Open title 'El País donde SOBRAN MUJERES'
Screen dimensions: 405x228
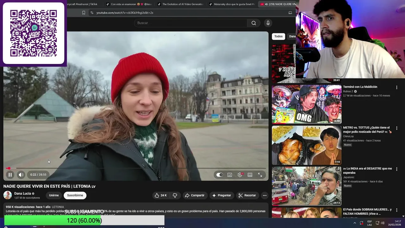[x=367, y=212]
